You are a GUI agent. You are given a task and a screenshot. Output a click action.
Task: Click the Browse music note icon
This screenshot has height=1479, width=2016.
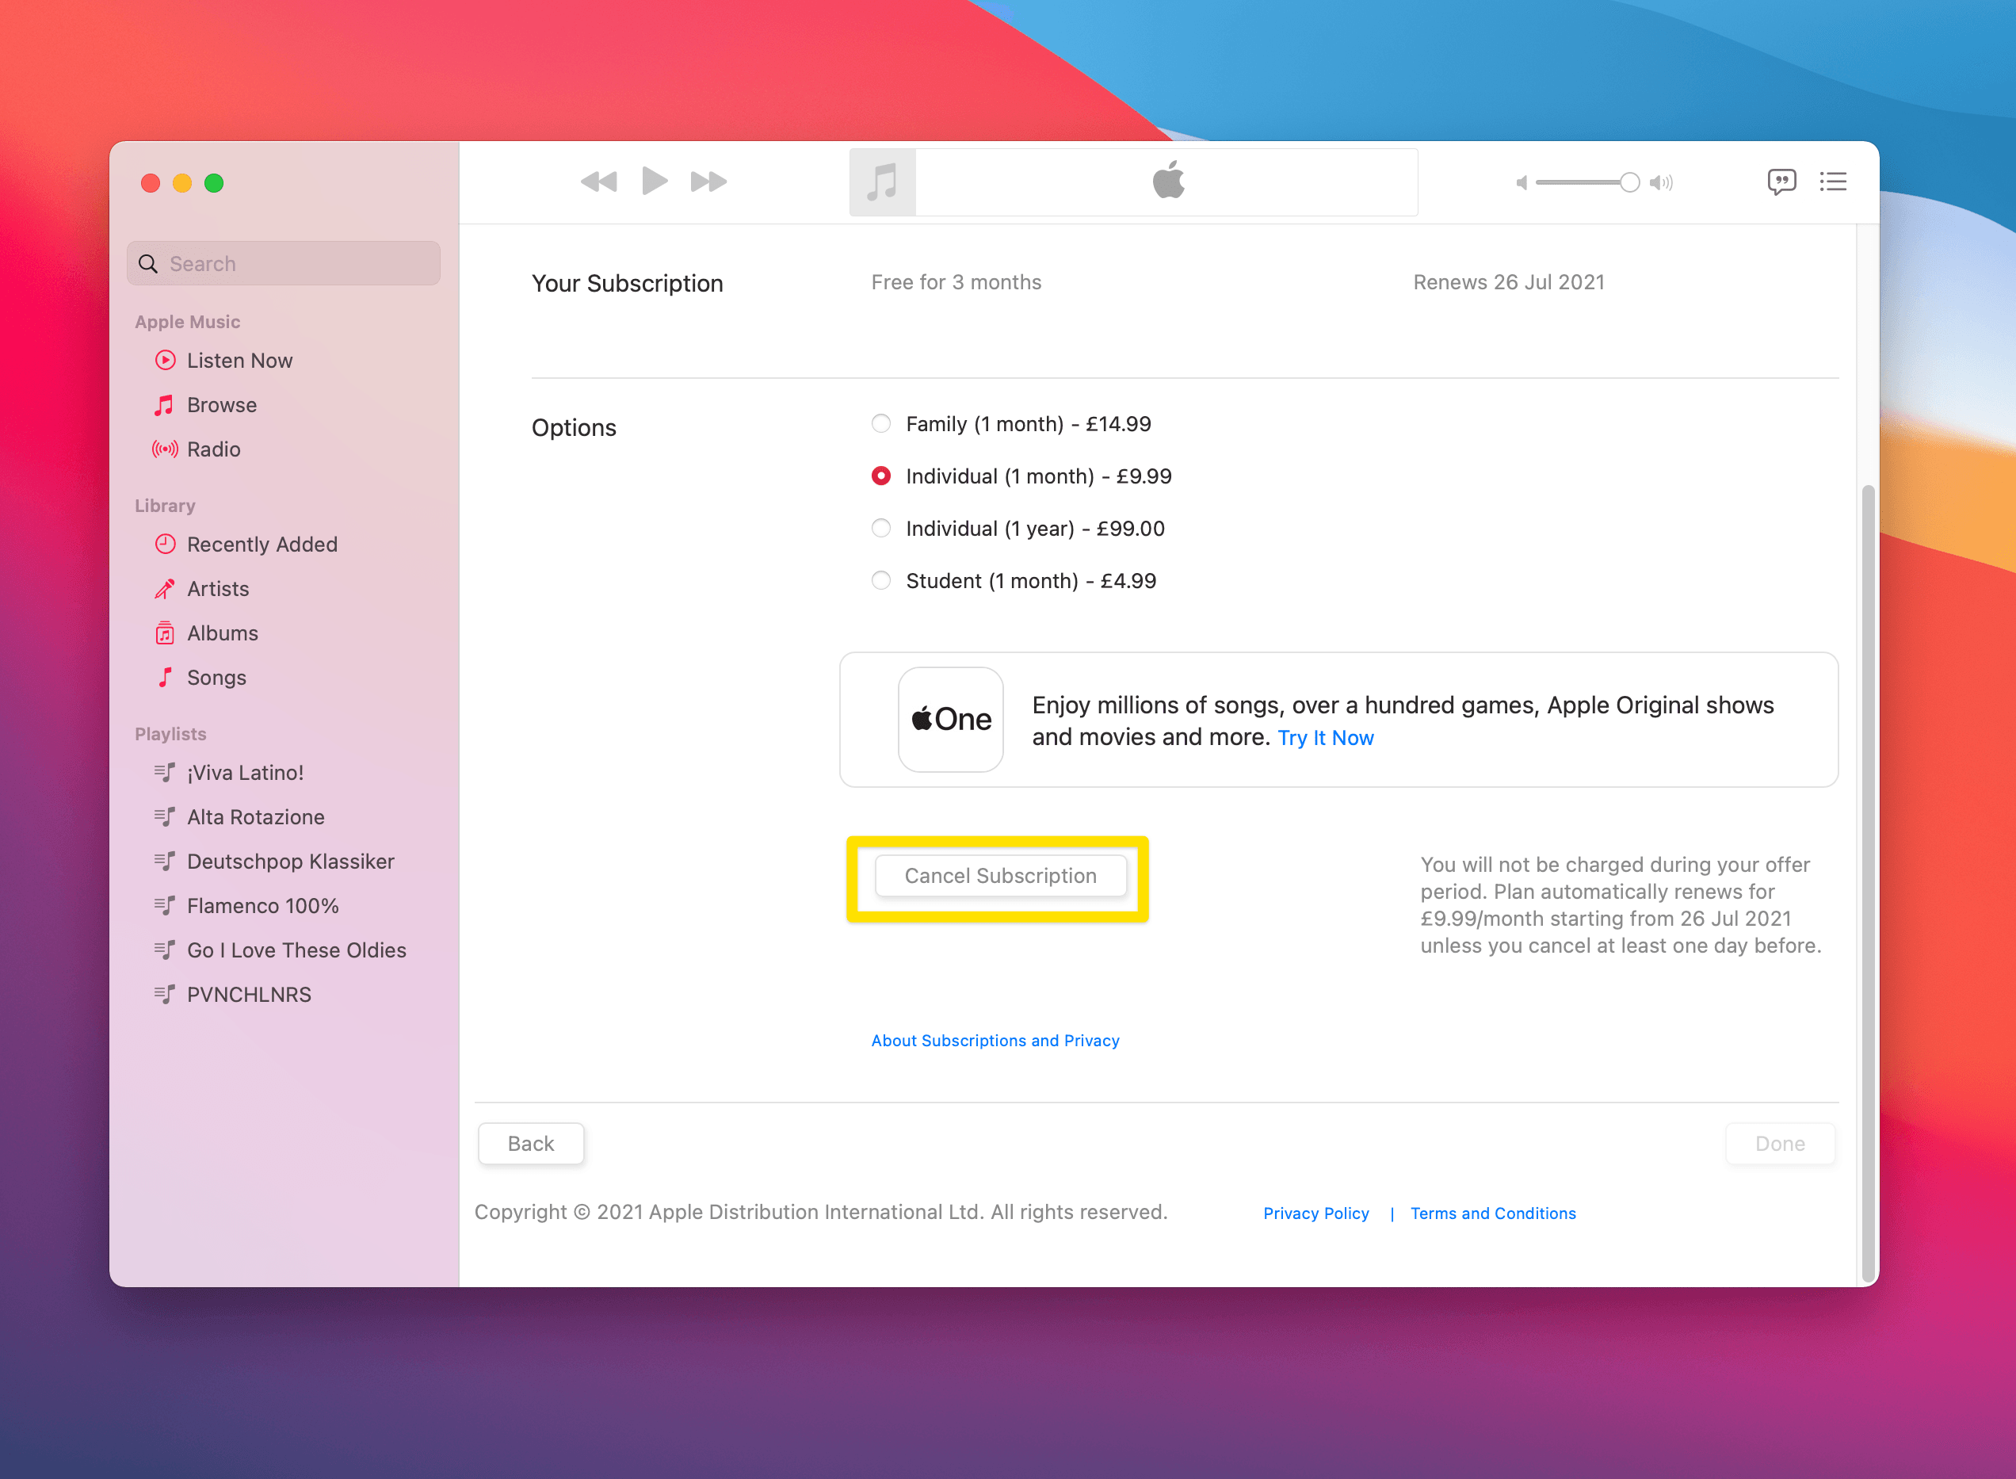(165, 406)
